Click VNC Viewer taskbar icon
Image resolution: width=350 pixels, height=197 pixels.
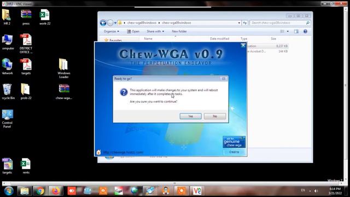[x=197, y=191]
